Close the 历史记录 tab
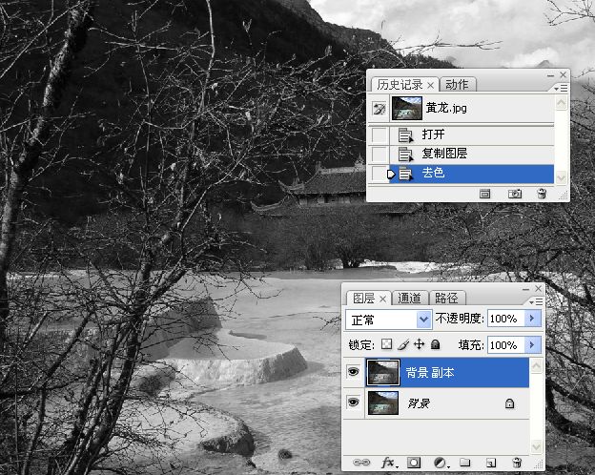 430,86
